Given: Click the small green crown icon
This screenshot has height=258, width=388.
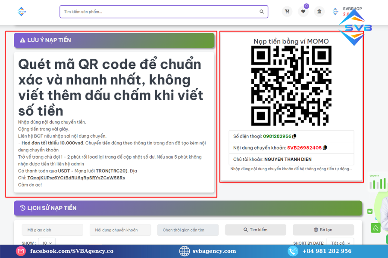Looking at the screenshot, I should [x=370, y=211].
